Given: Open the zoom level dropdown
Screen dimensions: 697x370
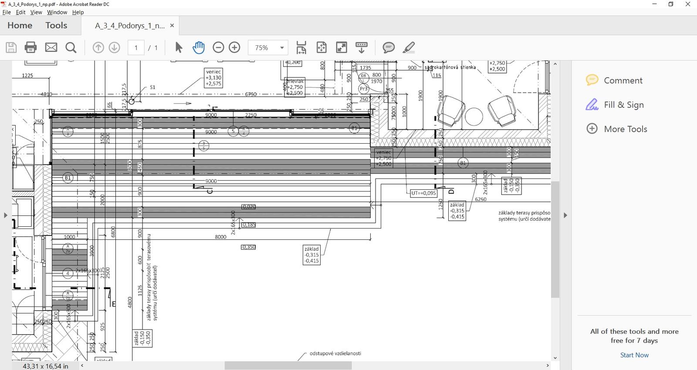Looking at the screenshot, I should [x=282, y=47].
